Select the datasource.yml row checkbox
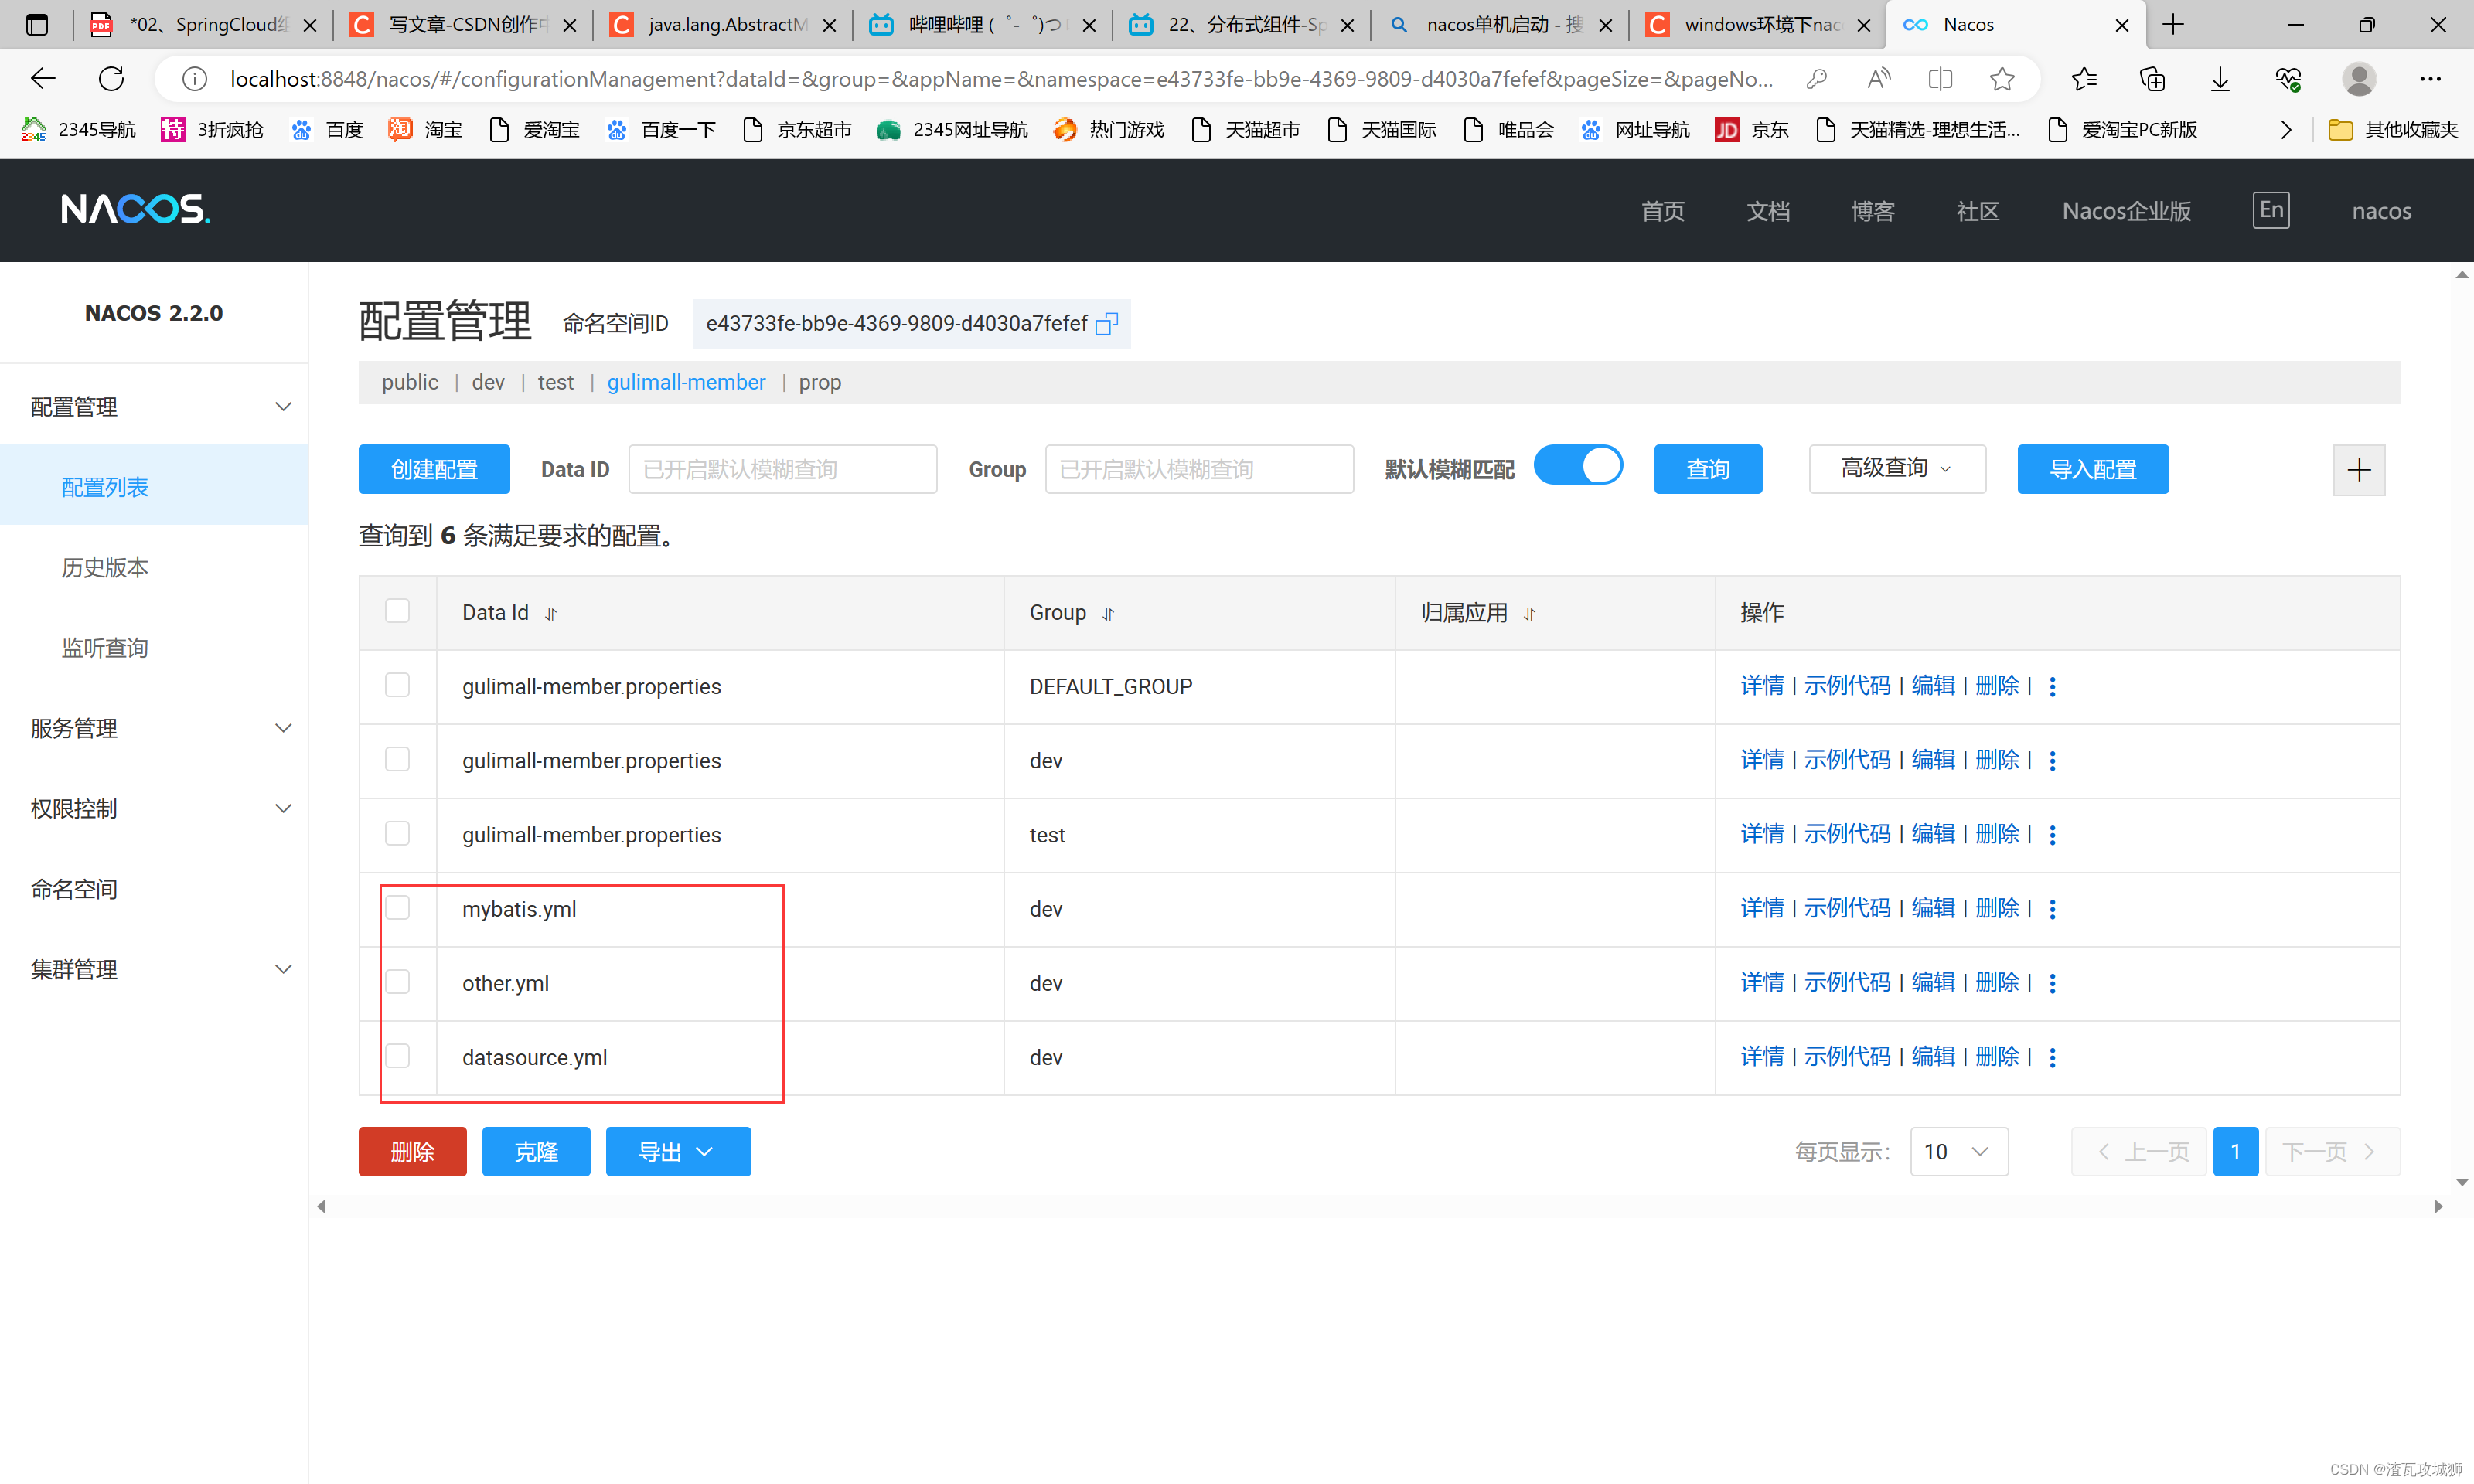The width and height of the screenshot is (2474, 1484). tap(397, 1056)
